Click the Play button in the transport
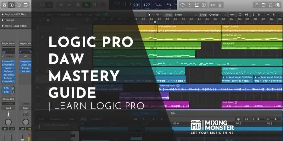The width and height of the screenshot is (283, 141). click(x=86, y=5)
